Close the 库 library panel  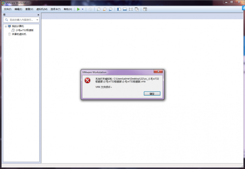coord(38,15)
